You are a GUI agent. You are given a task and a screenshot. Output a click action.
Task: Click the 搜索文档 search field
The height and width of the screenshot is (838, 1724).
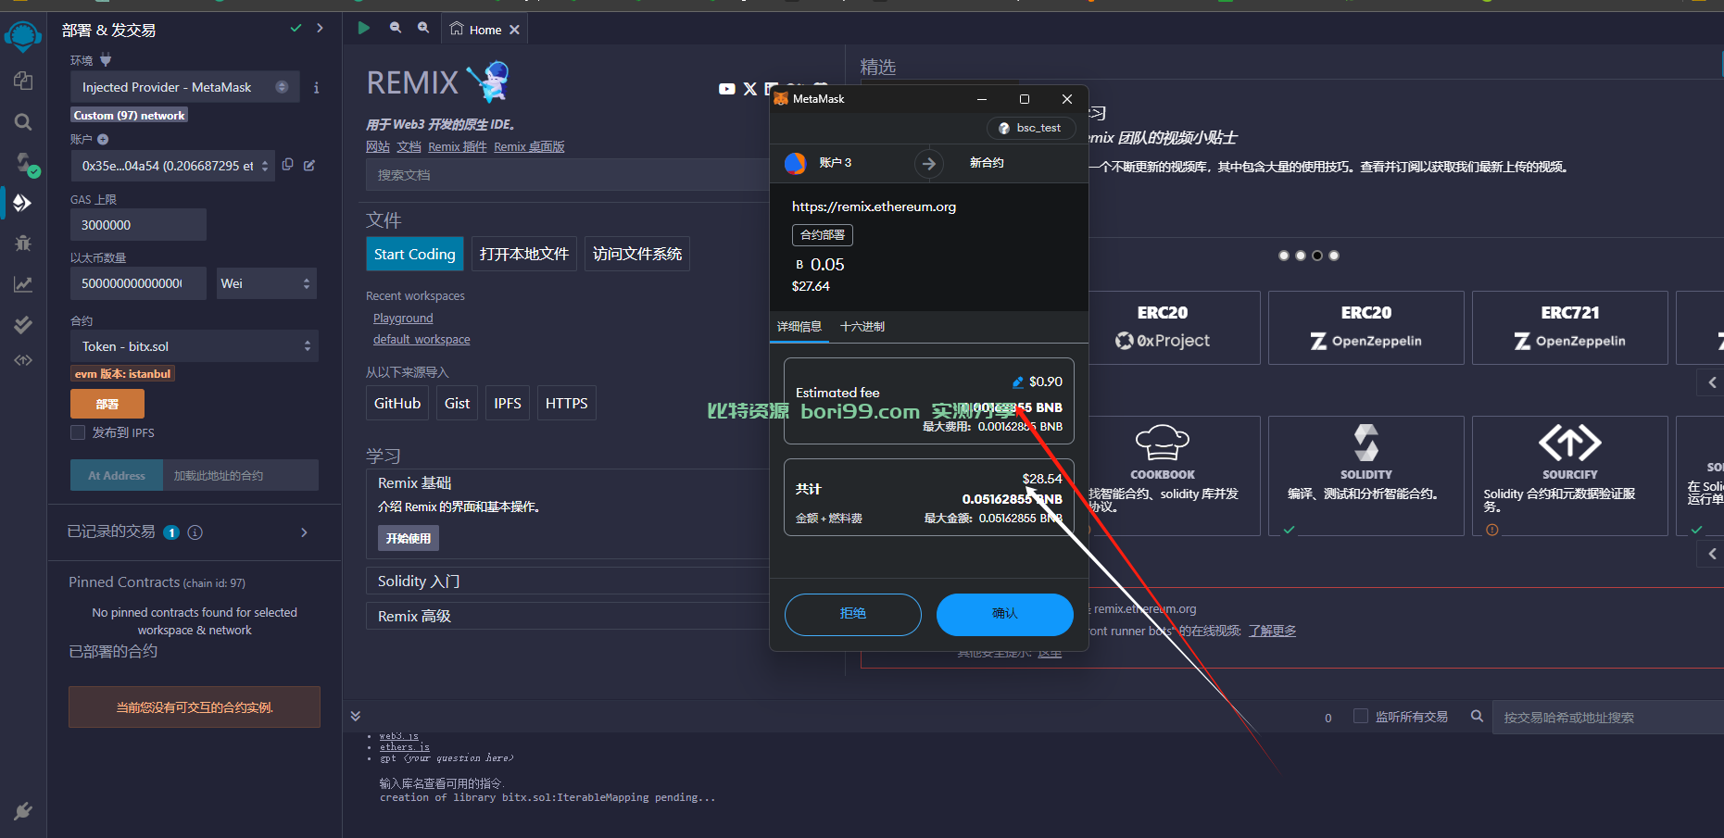click(567, 174)
